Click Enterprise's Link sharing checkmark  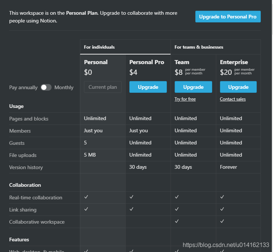[x=222, y=209]
